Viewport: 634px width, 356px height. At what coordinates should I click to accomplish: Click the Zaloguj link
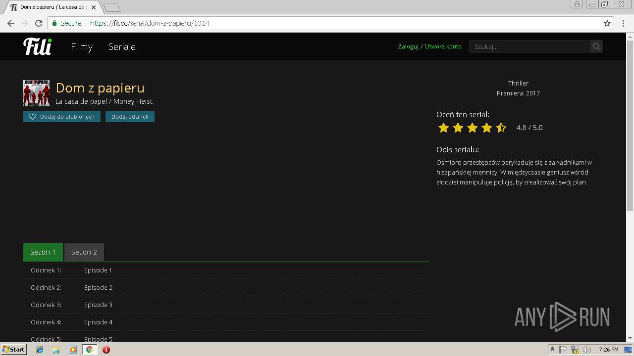coord(408,46)
